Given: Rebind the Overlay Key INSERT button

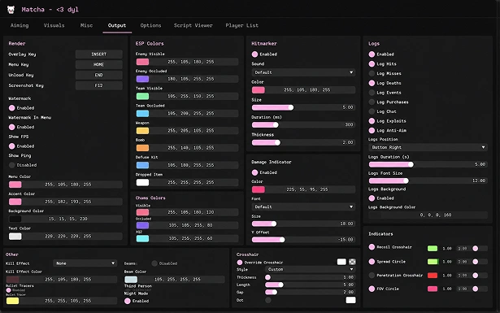Looking at the screenshot, I should (x=99, y=54).
